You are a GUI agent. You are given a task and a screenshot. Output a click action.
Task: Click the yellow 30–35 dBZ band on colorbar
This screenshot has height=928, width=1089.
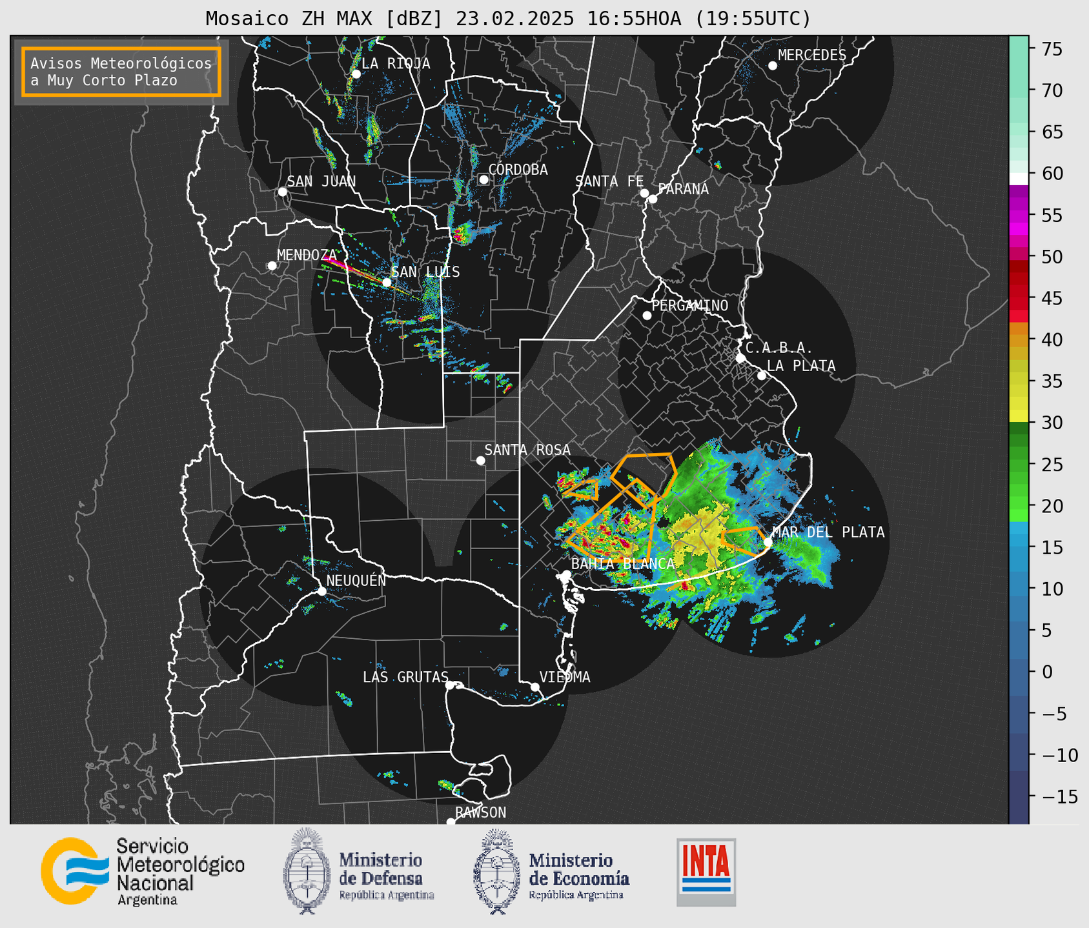tap(1019, 403)
